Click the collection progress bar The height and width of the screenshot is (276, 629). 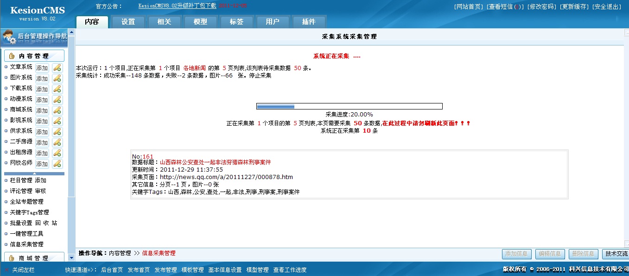[349, 106]
